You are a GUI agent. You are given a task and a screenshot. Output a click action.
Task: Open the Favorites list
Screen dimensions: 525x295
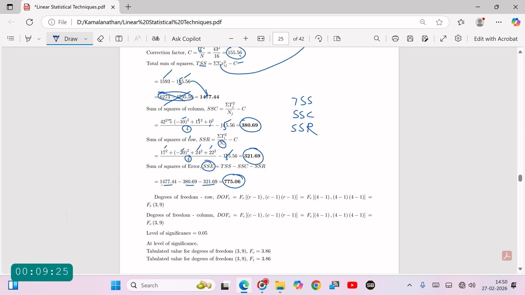click(x=461, y=22)
